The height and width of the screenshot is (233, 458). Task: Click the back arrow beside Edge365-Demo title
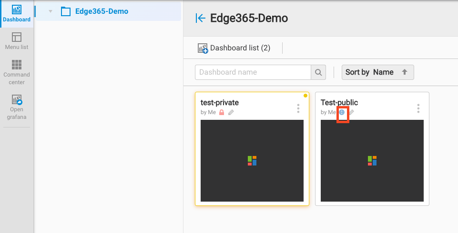pos(201,19)
